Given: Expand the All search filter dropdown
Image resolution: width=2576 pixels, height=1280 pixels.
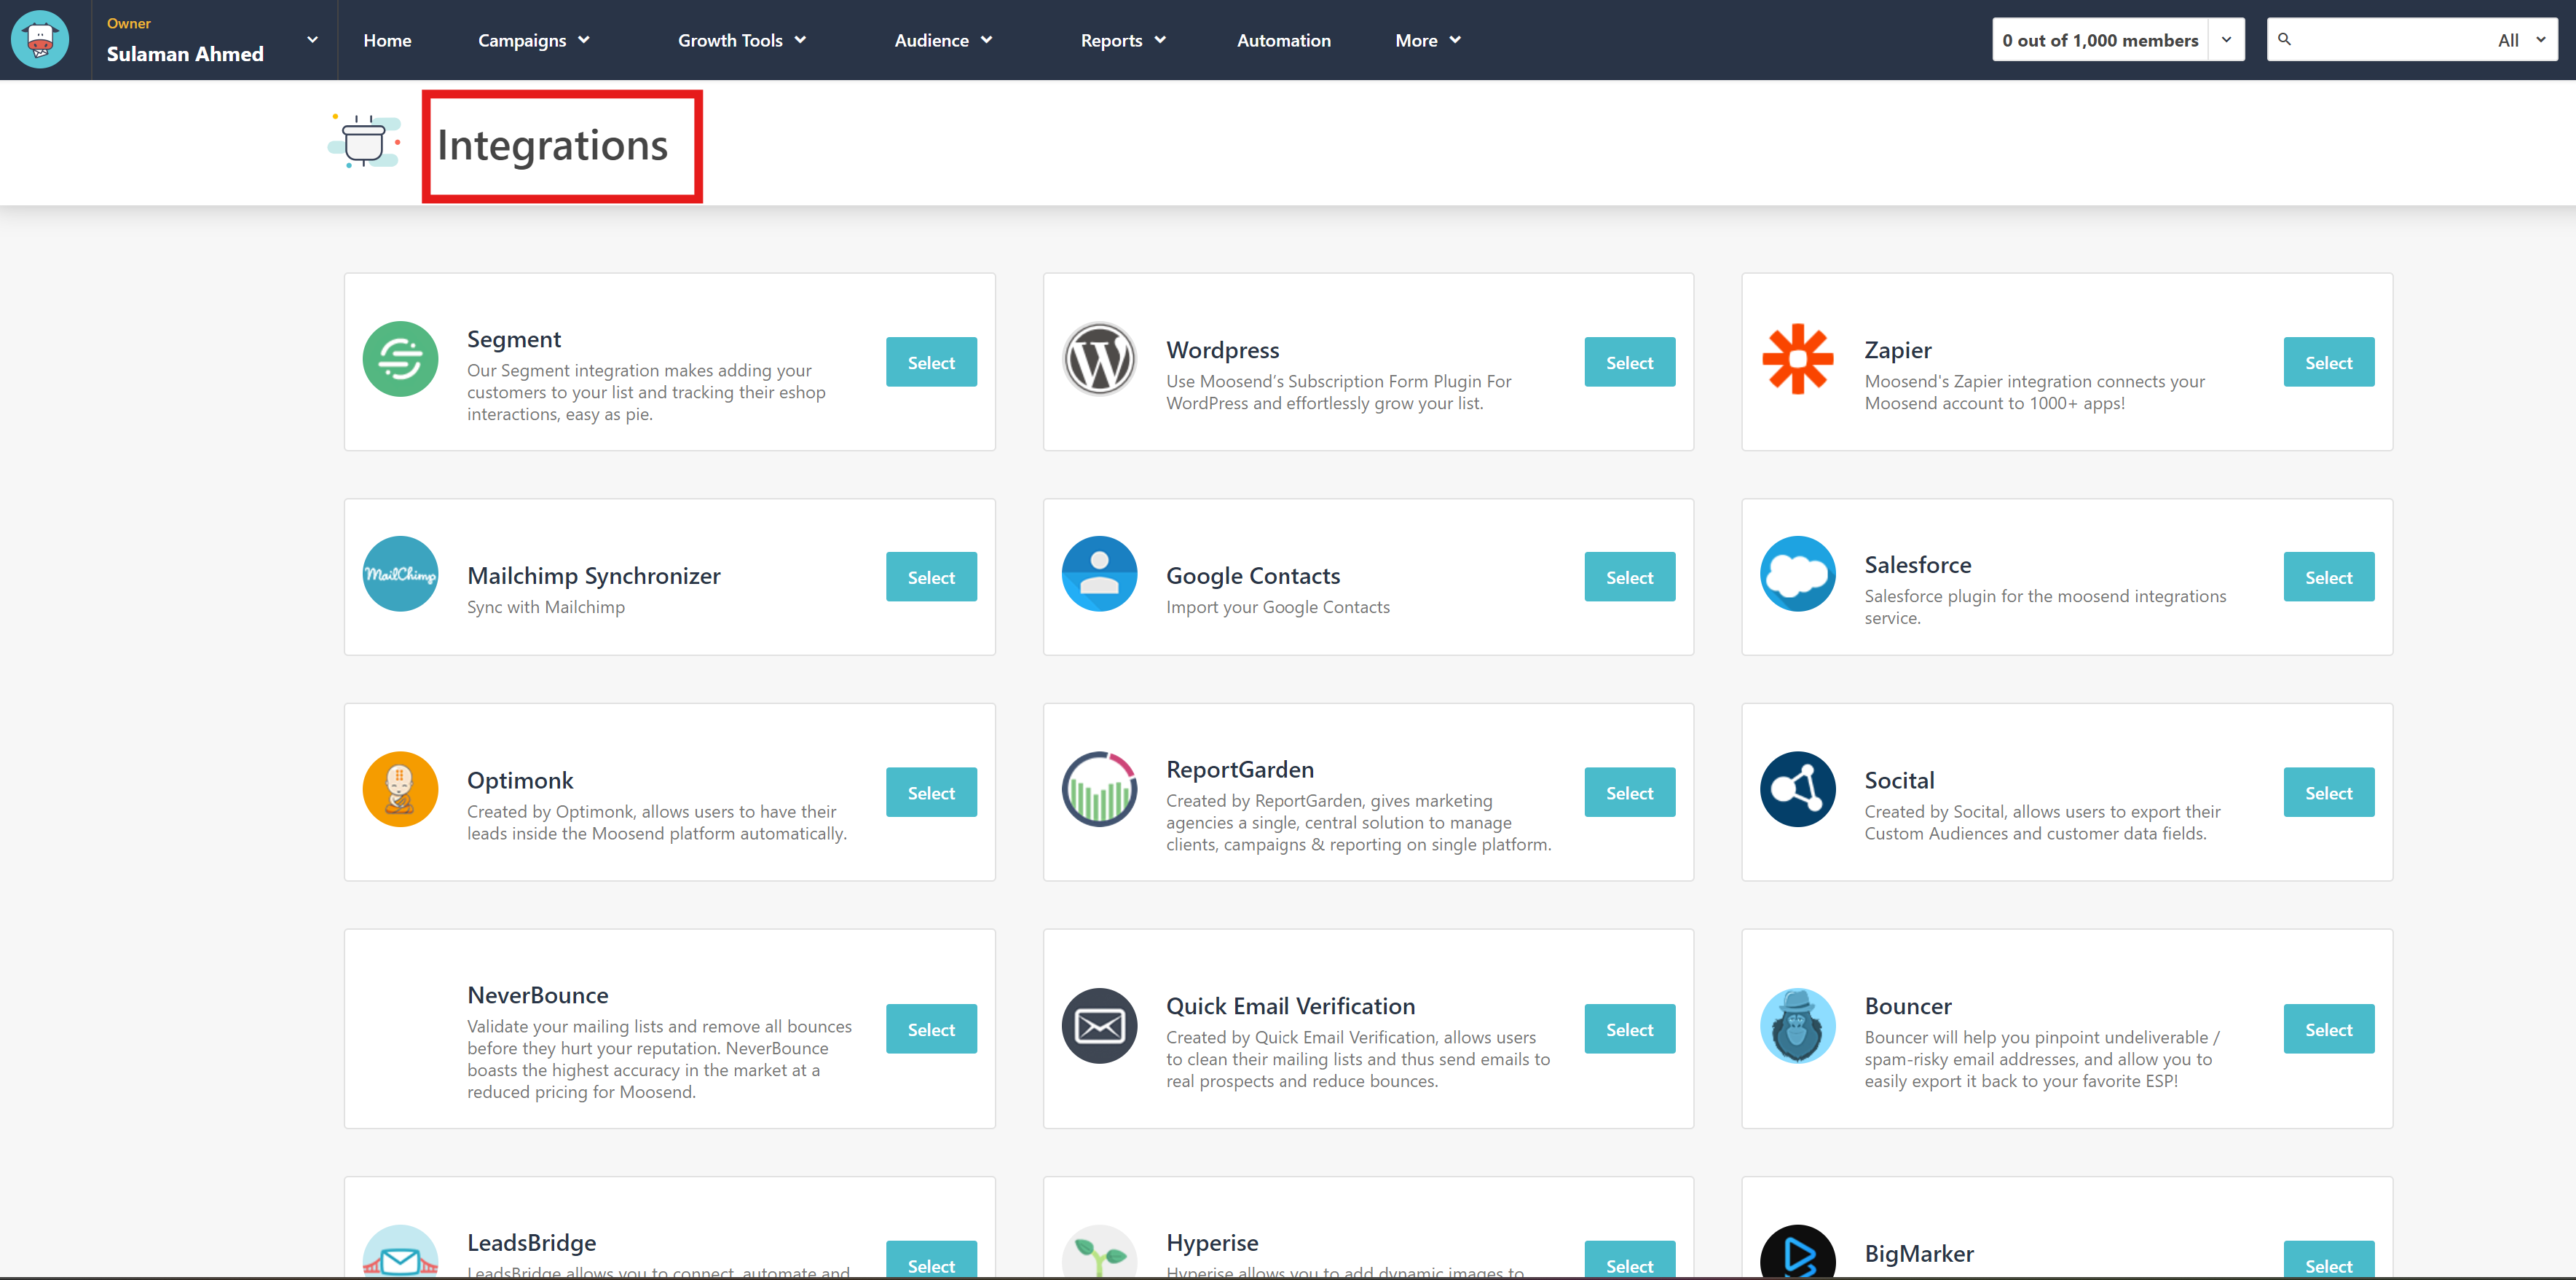Looking at the screenshot, I should tap(2521, 40).
